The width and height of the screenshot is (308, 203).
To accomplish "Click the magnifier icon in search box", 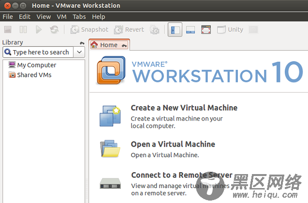I will pos(8,52).
